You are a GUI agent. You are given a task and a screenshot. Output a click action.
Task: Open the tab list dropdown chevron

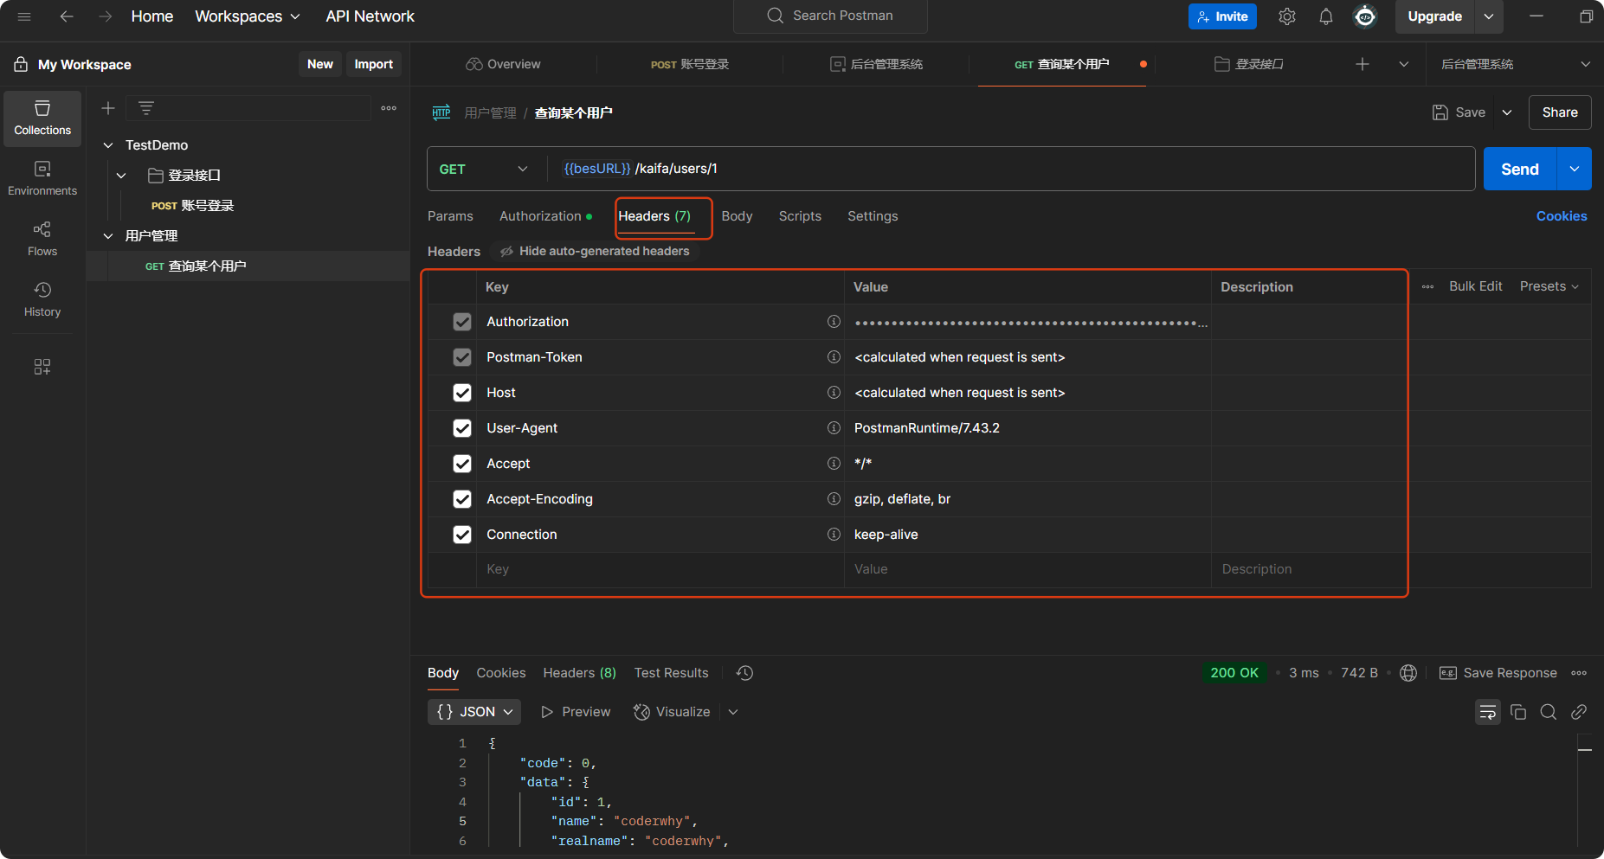(1404, 64)
